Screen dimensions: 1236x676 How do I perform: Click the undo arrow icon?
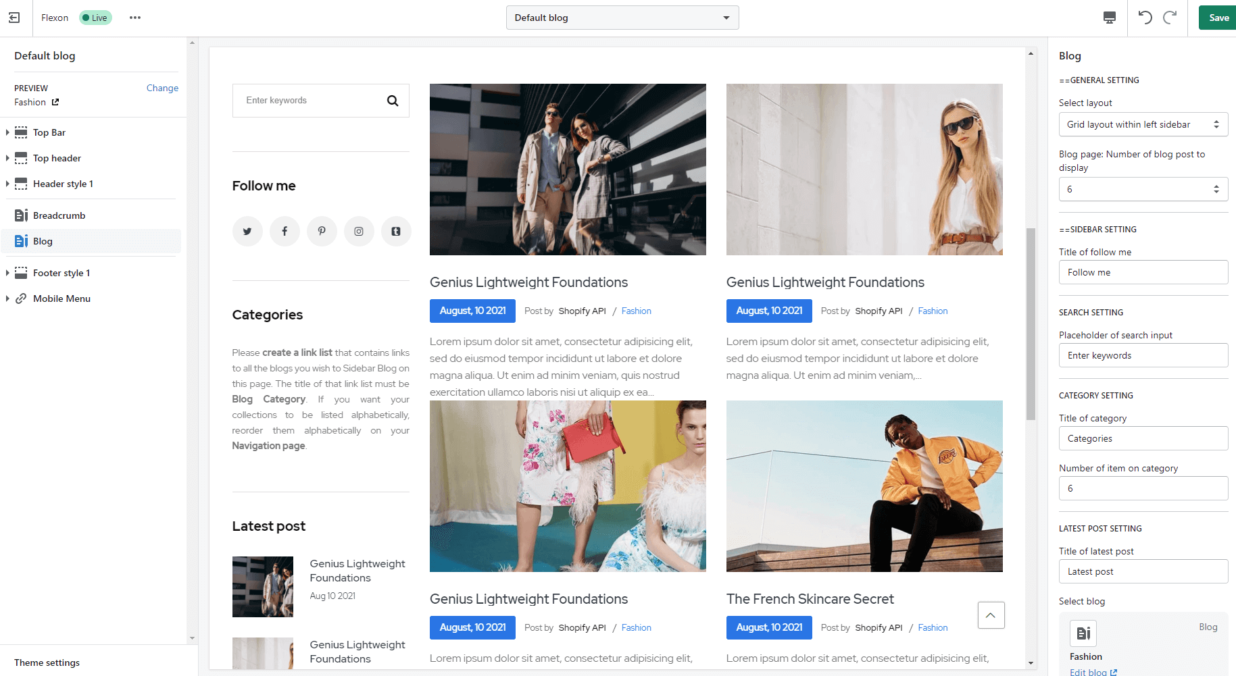1145,18
